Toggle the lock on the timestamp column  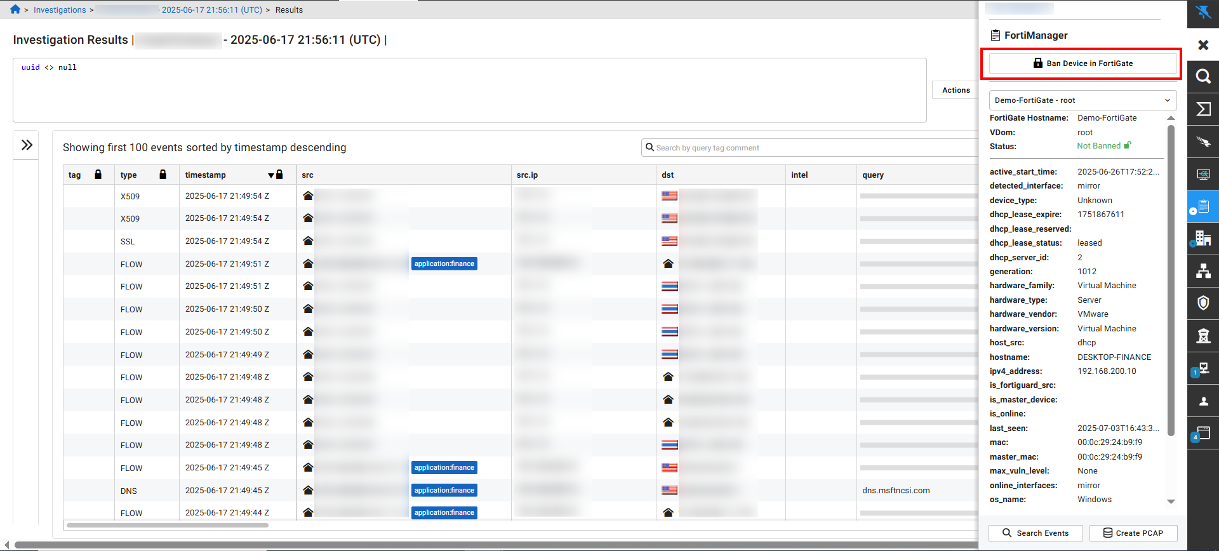(x=279, y=175)
